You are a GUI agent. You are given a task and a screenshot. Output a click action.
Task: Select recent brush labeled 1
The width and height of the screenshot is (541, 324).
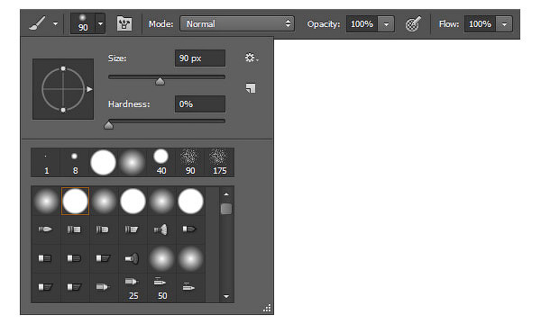click(x=46, y=163)
